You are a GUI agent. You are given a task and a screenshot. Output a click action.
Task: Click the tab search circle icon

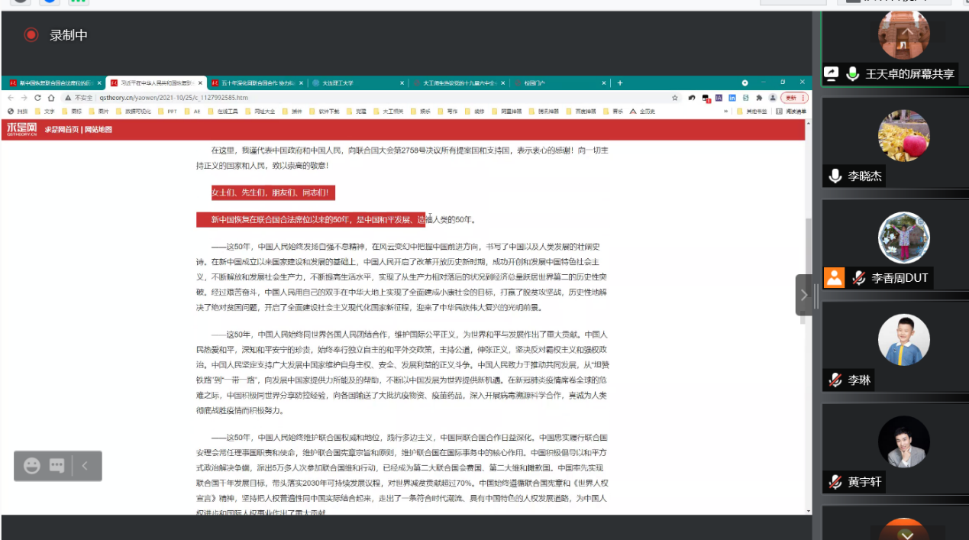[745, 82]
